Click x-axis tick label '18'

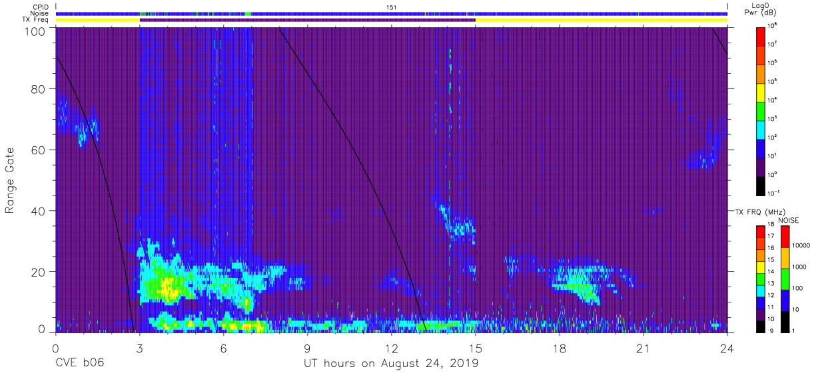tap(559, 348)
